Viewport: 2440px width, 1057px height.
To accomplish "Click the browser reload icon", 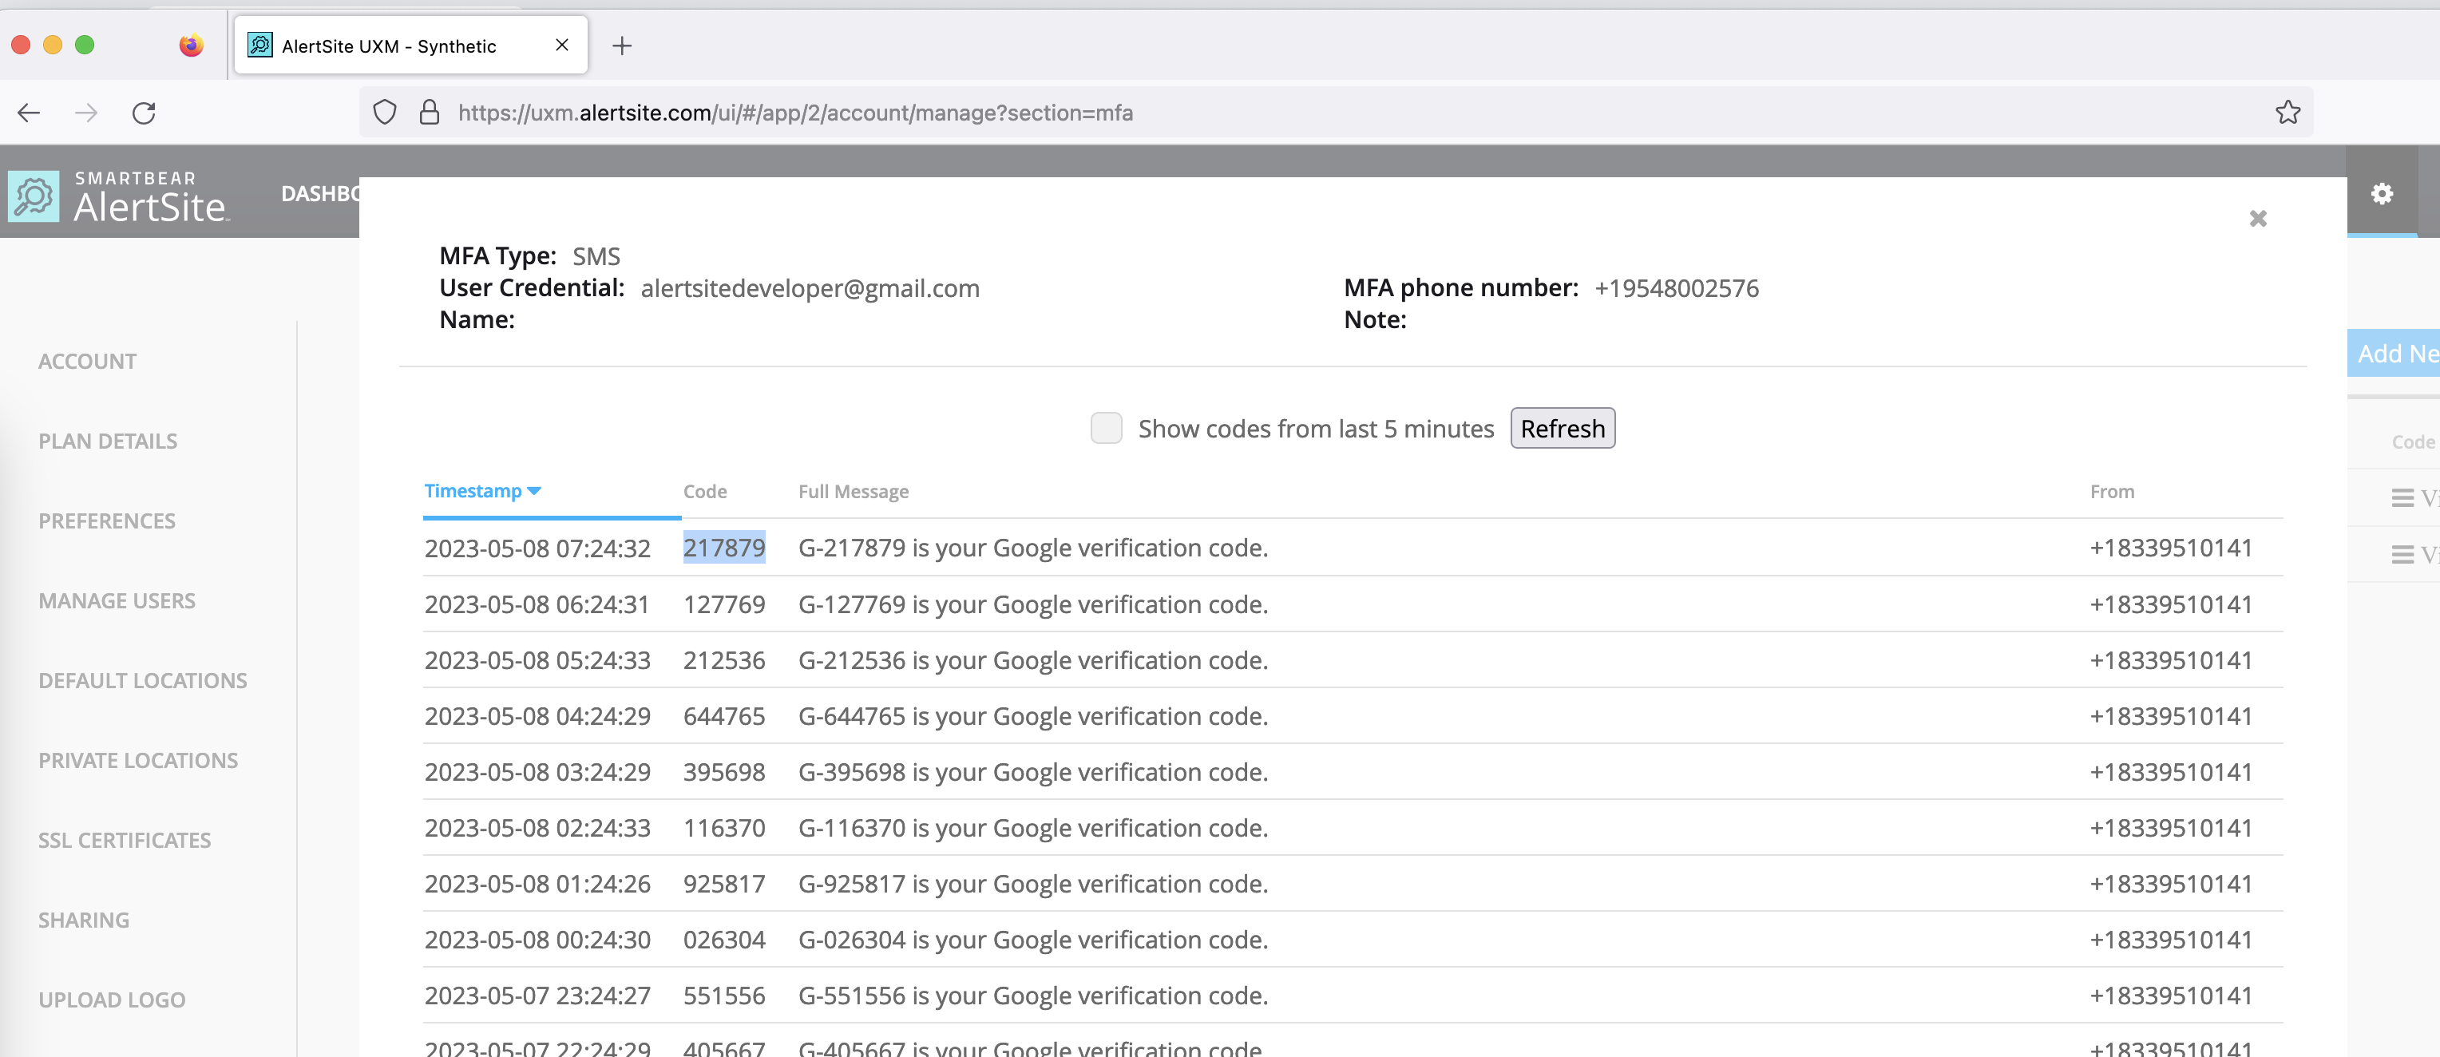I will click(144, 113).
